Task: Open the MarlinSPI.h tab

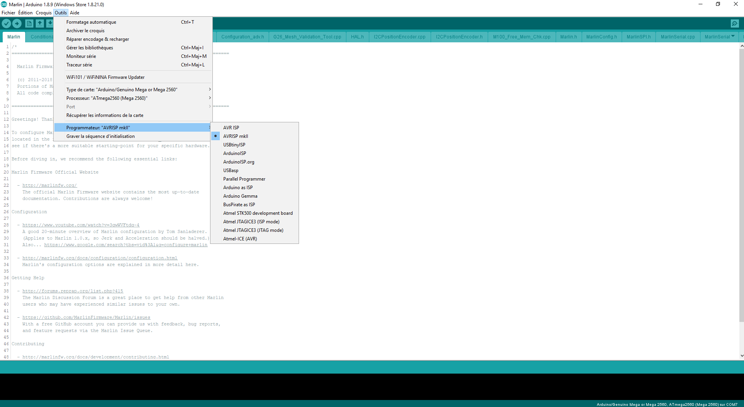Action: coord(638,37)
